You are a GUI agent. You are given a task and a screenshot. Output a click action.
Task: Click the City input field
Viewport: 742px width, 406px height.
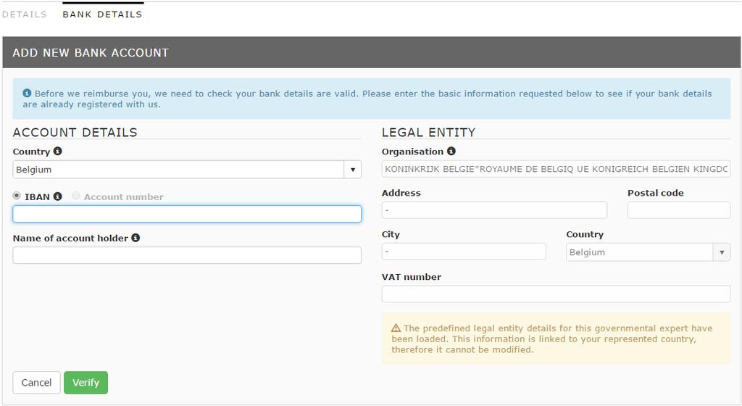(464, 252)
